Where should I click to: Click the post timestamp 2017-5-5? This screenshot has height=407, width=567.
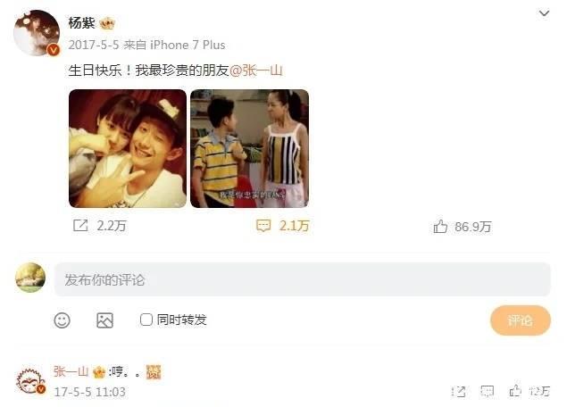pos(94,45)
